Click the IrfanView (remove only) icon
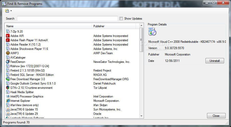This screenshot has width=231, height=127. [8, 105]
